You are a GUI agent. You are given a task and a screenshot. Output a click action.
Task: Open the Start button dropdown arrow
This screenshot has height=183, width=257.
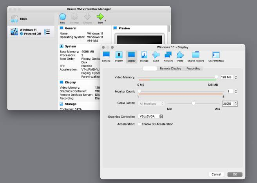point(105,21)
